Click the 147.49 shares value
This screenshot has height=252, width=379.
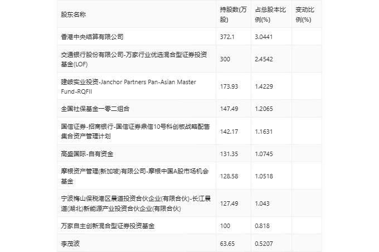(229, 109)
